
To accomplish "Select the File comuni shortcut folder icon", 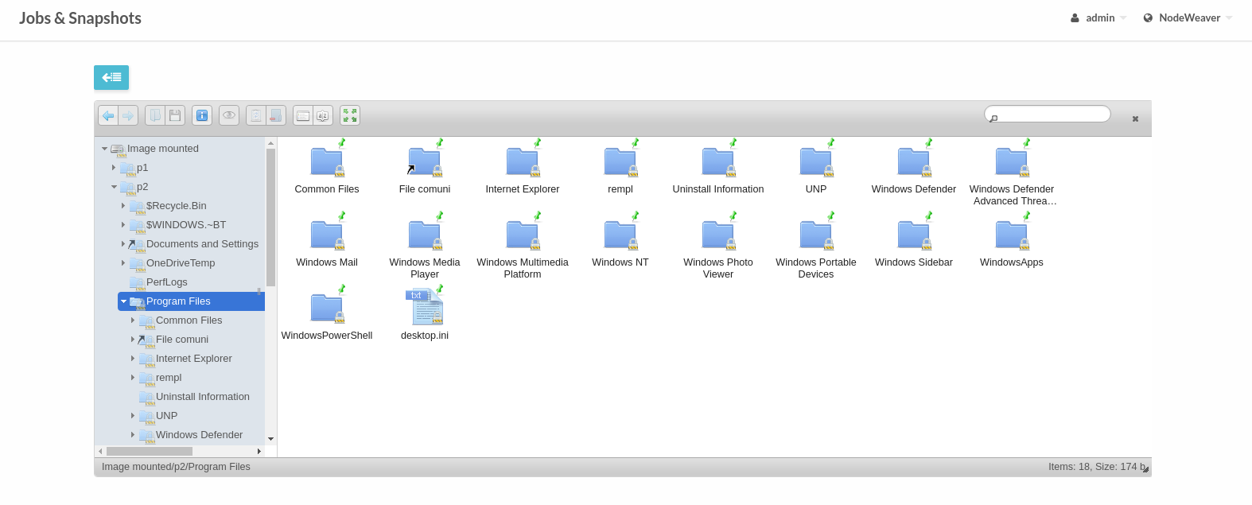I will (425, 161).
